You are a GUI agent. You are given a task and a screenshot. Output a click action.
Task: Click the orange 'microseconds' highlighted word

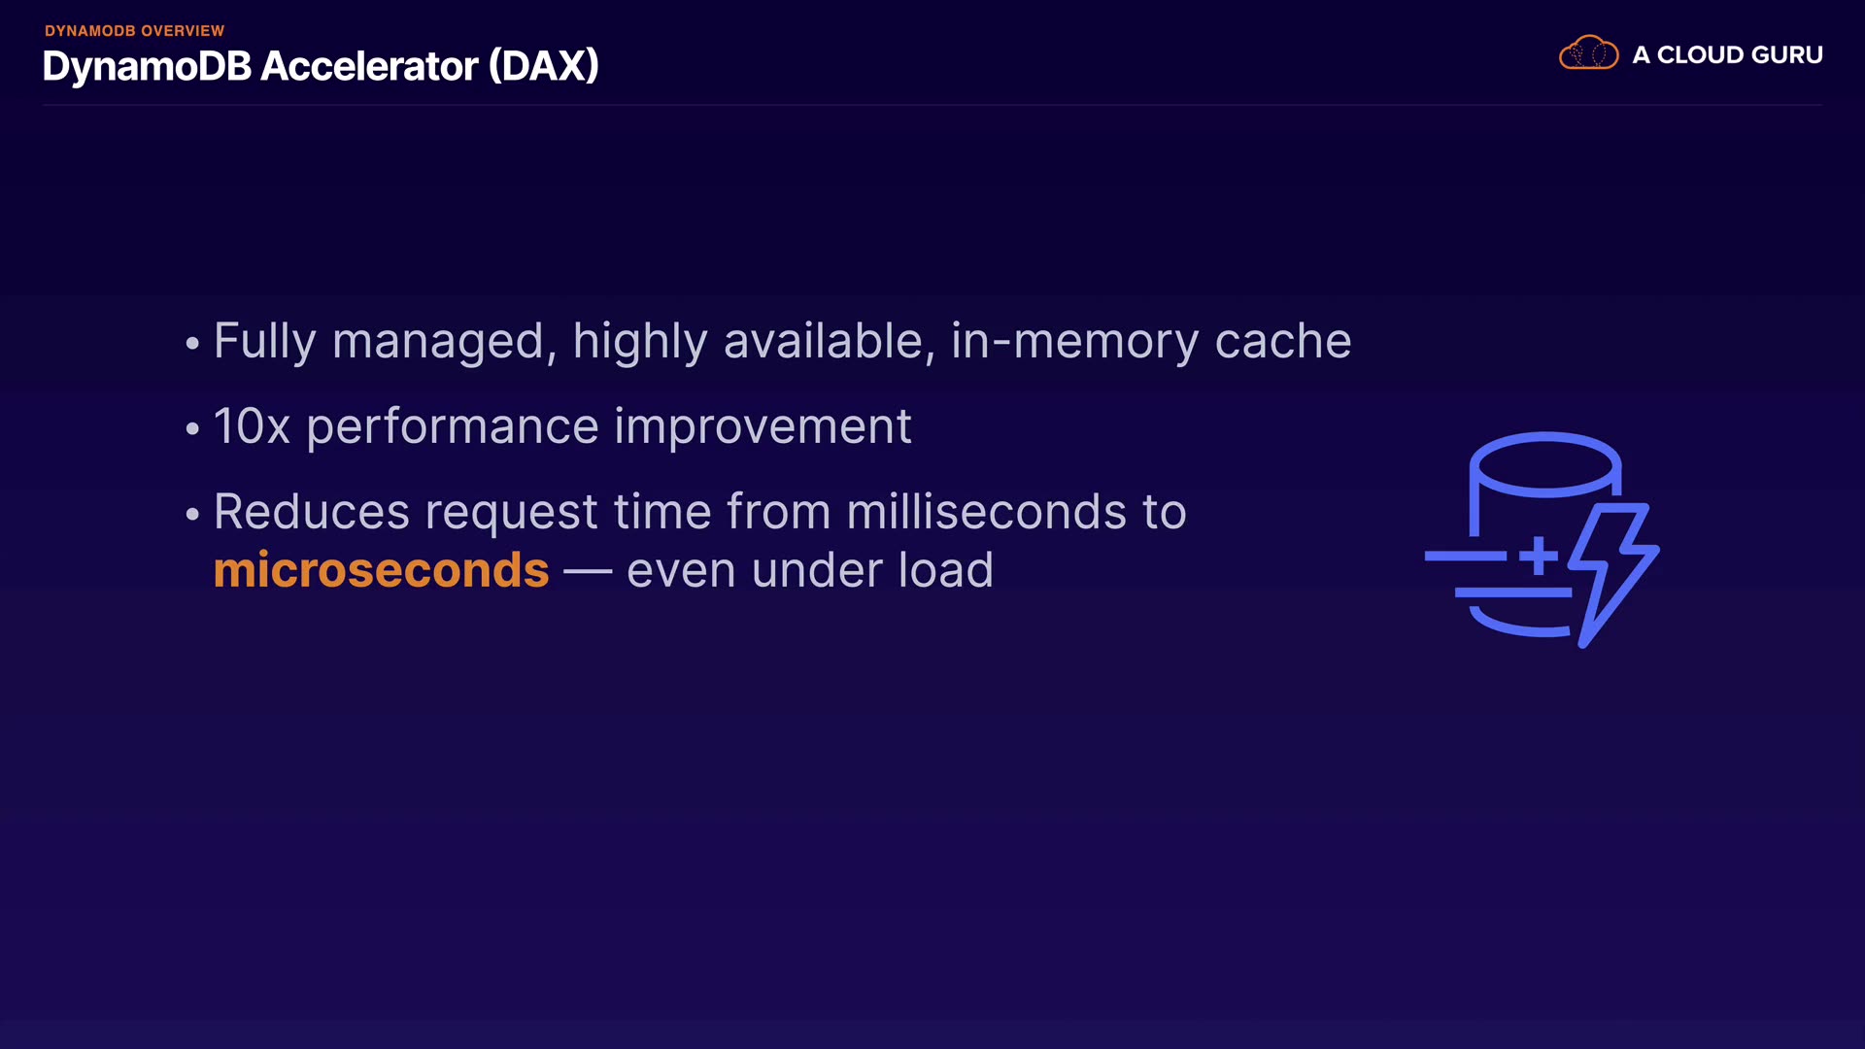pyautogui.click(x=381, y=570)
